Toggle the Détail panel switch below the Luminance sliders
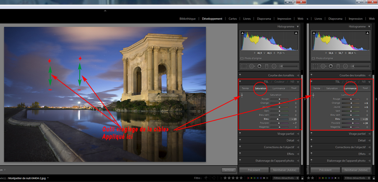 point(311,141)
